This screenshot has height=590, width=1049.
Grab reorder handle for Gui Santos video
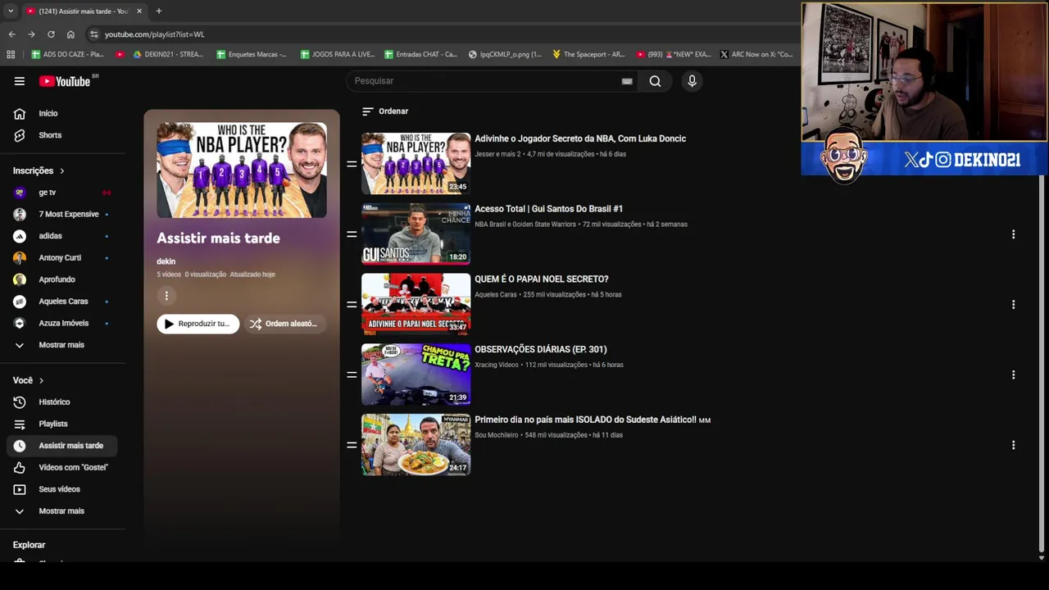[352, 234]
